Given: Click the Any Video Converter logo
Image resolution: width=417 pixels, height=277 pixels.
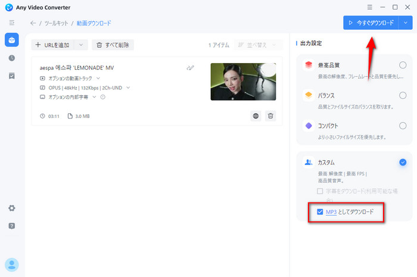Looking at the screenshot, I should pos(9,7).
